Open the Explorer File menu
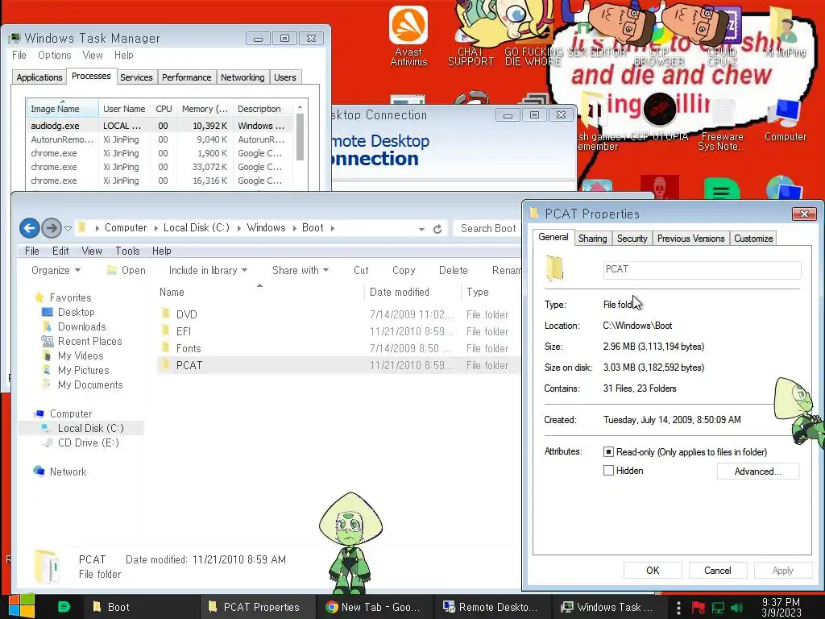 32,251
